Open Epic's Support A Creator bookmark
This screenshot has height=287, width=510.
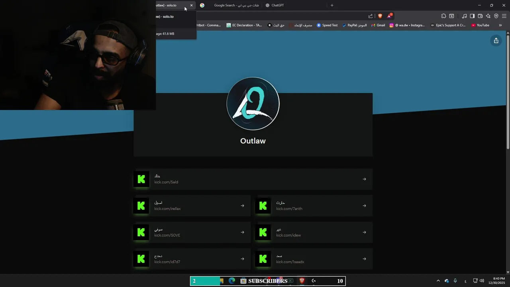(448, 25)
